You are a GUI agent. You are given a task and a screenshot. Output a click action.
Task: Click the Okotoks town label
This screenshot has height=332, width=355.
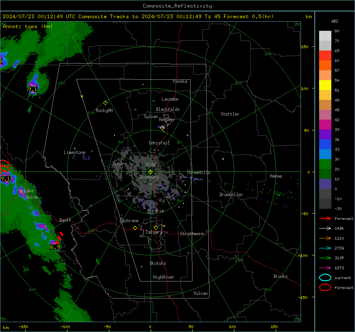click(x=158, y=263)
